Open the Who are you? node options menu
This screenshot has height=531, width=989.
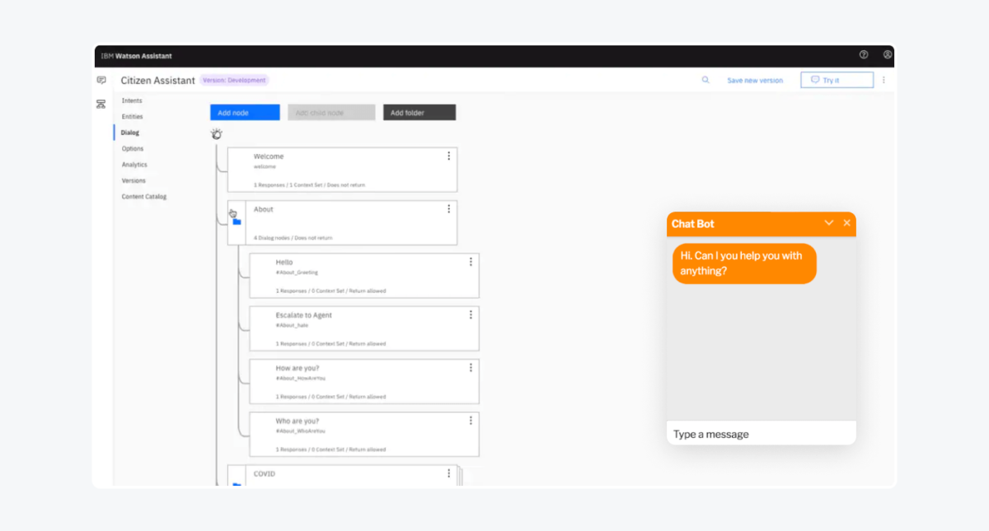[471, 421]
